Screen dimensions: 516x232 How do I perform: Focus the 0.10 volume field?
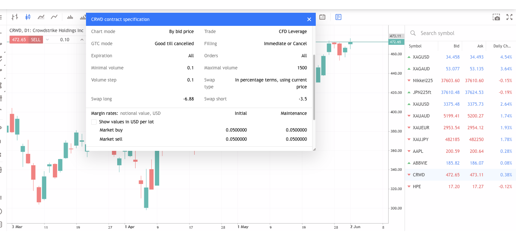65,40
